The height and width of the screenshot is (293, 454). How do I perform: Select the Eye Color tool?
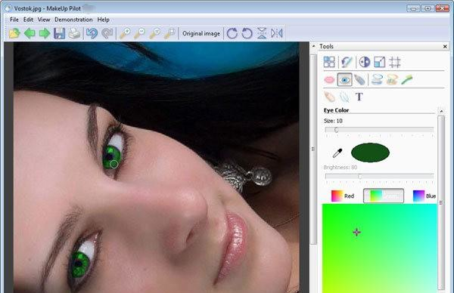pos(344,79)
